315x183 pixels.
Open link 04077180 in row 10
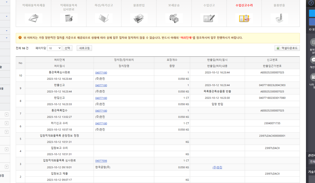click(x=101, y=73)
